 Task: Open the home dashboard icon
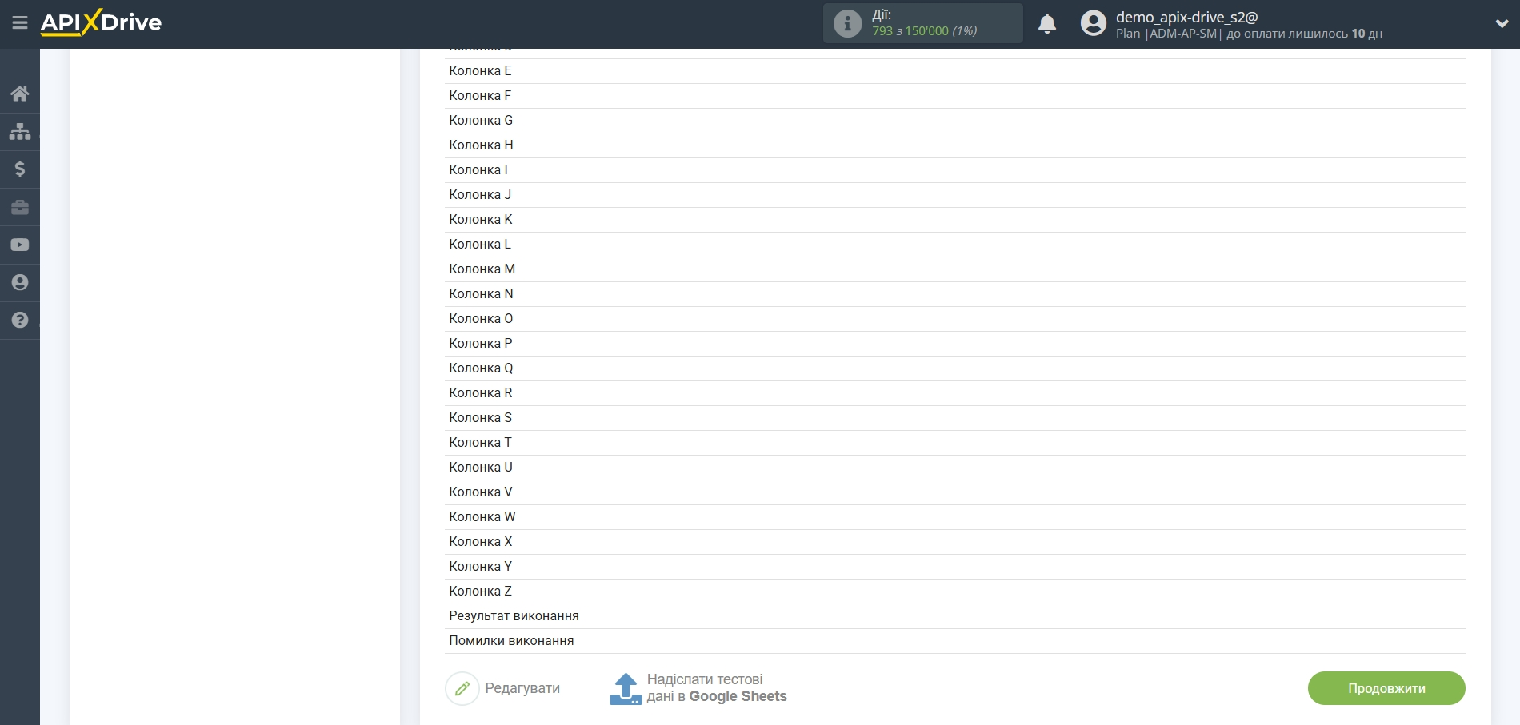(20, 94)
